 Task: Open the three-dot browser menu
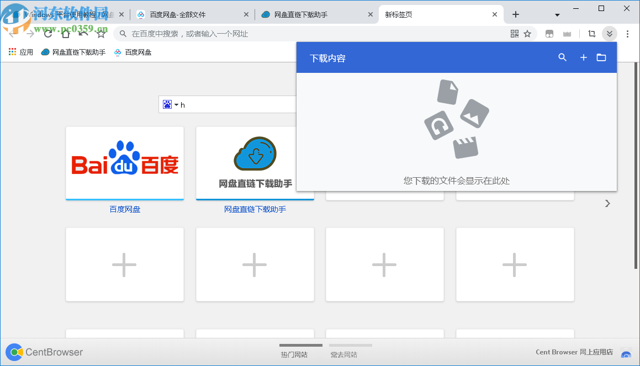point(627,34)
